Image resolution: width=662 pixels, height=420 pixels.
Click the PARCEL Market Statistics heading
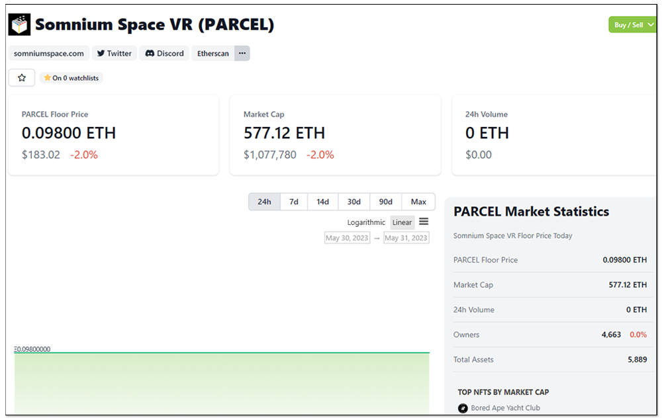531,211
